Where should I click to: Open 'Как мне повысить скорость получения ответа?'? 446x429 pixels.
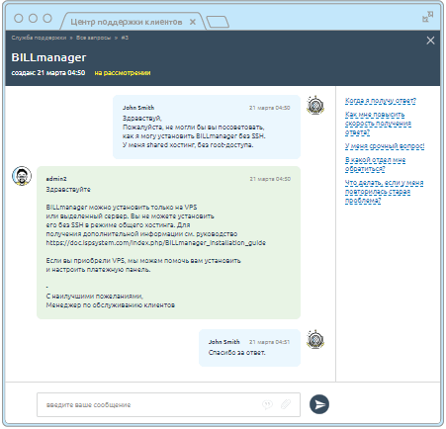click(x=378, y=124)
